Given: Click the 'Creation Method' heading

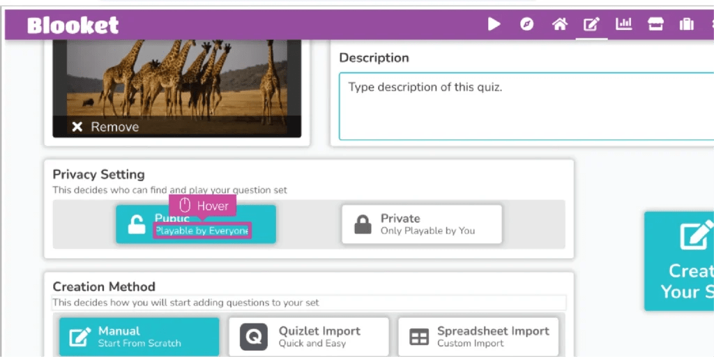Looking at the screenshot, I should [104, 287].
